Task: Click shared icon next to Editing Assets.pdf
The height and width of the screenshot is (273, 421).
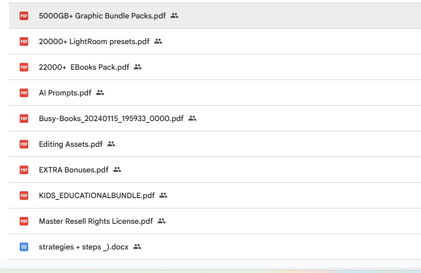Action: pyautogui.click(x=111, y=144)
